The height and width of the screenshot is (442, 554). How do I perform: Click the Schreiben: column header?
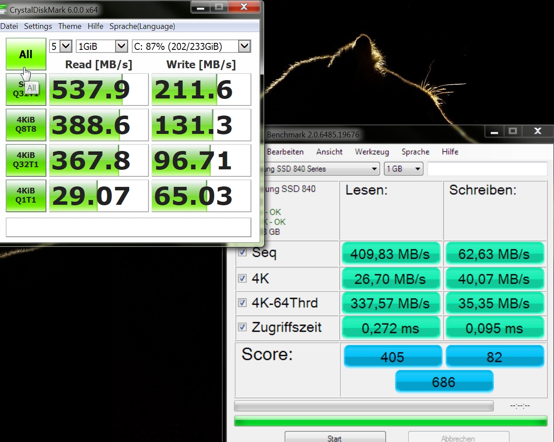pos(483,190)
